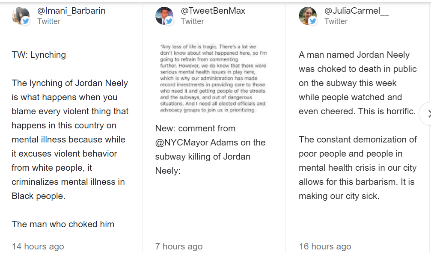Open tweet 'New: comment from @NYCMayor Adams'
The width and height of the screenshot is (431, 255).
click(x=210, y=149)
